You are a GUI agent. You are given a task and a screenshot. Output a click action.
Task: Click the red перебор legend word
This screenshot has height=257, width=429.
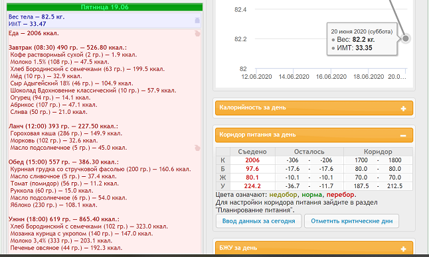tap(341, 195)
